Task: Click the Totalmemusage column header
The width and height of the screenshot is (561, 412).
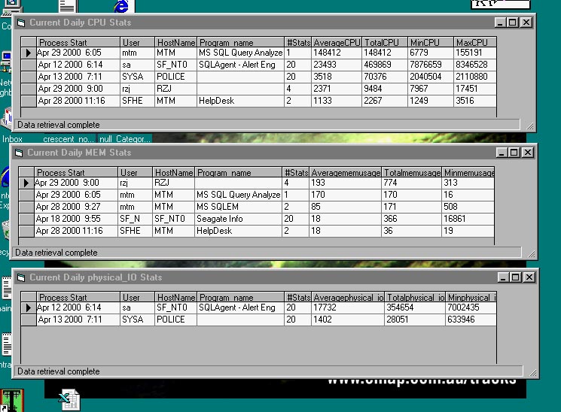Action: pyautogui.click(x=411, y=172)
